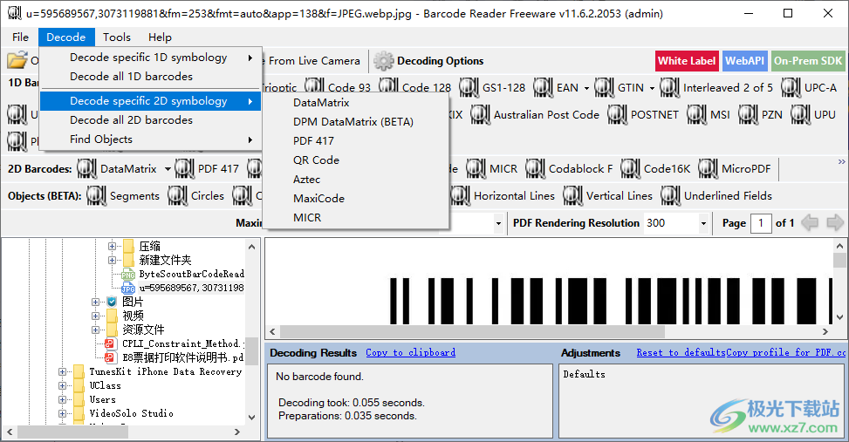Select QR Code from submenu

[355, 160]
